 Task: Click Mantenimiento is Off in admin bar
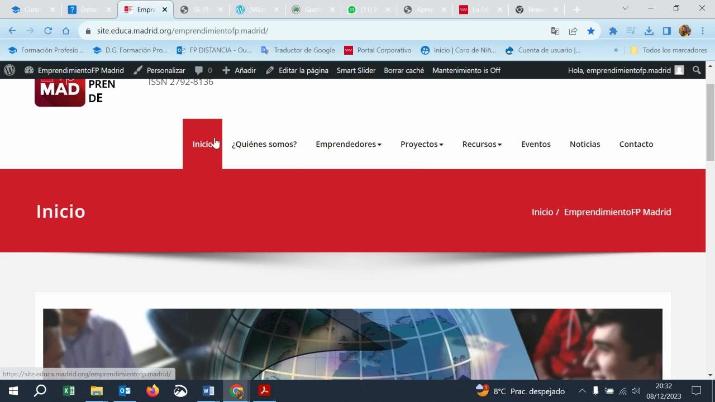point(466,70)
